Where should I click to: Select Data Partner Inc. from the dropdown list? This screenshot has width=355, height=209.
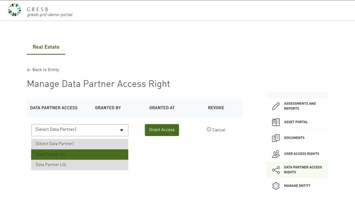click(x=80, y=154)
